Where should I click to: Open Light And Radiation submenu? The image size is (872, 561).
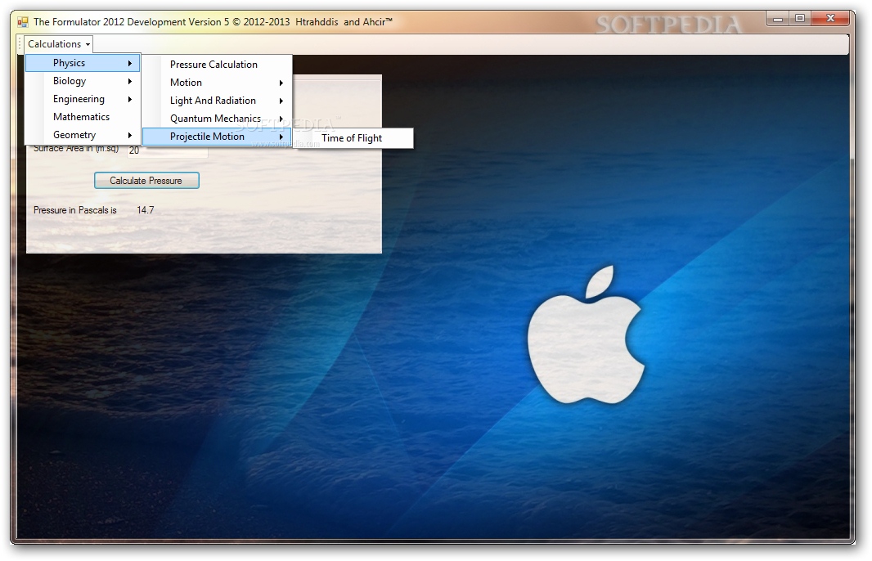(x=217, y=101)
